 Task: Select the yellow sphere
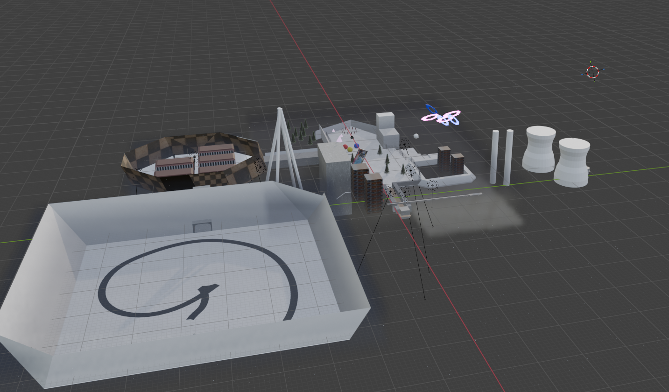pos(350,149)
